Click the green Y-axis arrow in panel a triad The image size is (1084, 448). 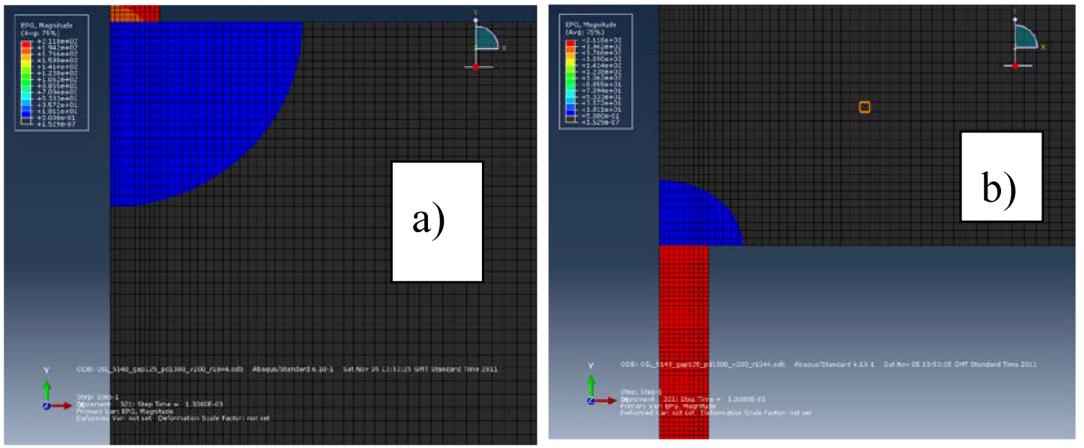tap(47, 388)
